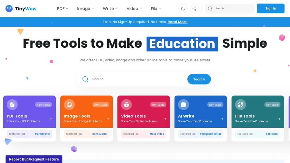Image resolution: width=290 pixels, height=163 pixels.
Task: Click the AI Write card text icon
Action: (x=184, y=105)
